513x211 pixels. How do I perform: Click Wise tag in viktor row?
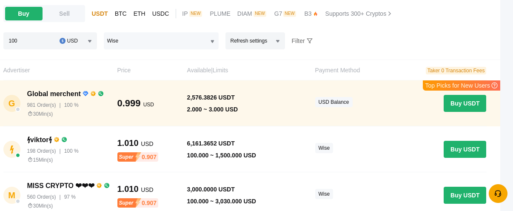tap(324, 148)
